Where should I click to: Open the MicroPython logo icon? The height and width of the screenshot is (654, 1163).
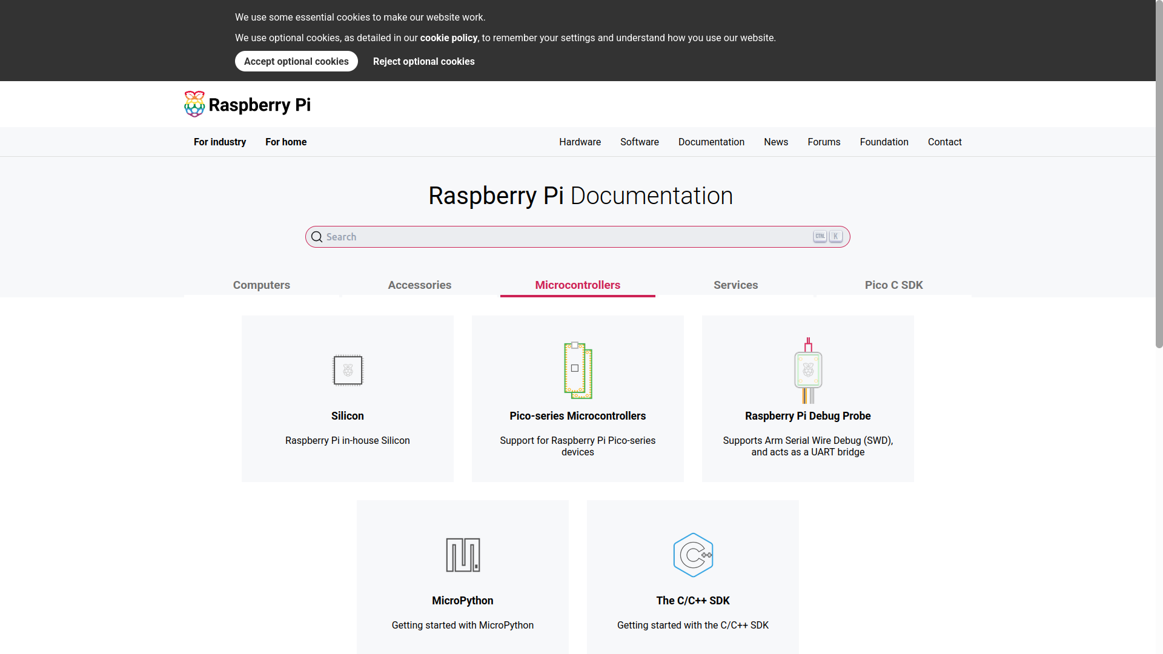click(x=463, y=555)
